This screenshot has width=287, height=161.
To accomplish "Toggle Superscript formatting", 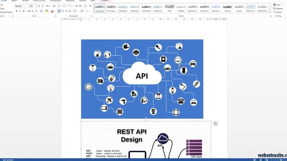I will click(x=36, y=11).
